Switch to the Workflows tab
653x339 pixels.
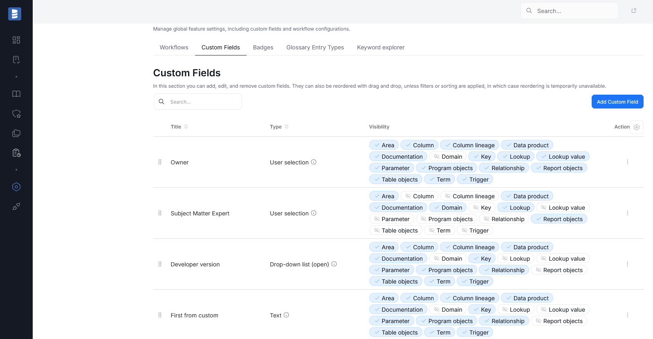click(174, 47)
